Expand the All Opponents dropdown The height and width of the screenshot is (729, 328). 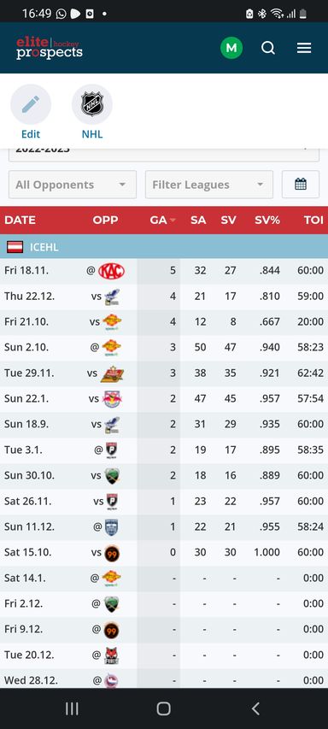(73, 185)
